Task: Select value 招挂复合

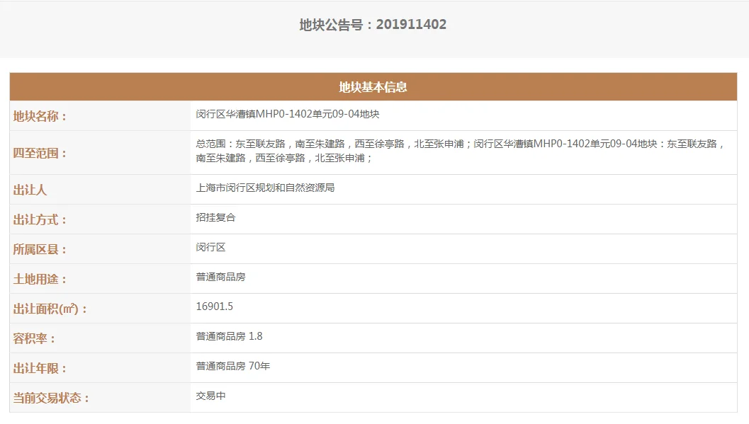Action: pyautogui.click(x=216, y=217)
